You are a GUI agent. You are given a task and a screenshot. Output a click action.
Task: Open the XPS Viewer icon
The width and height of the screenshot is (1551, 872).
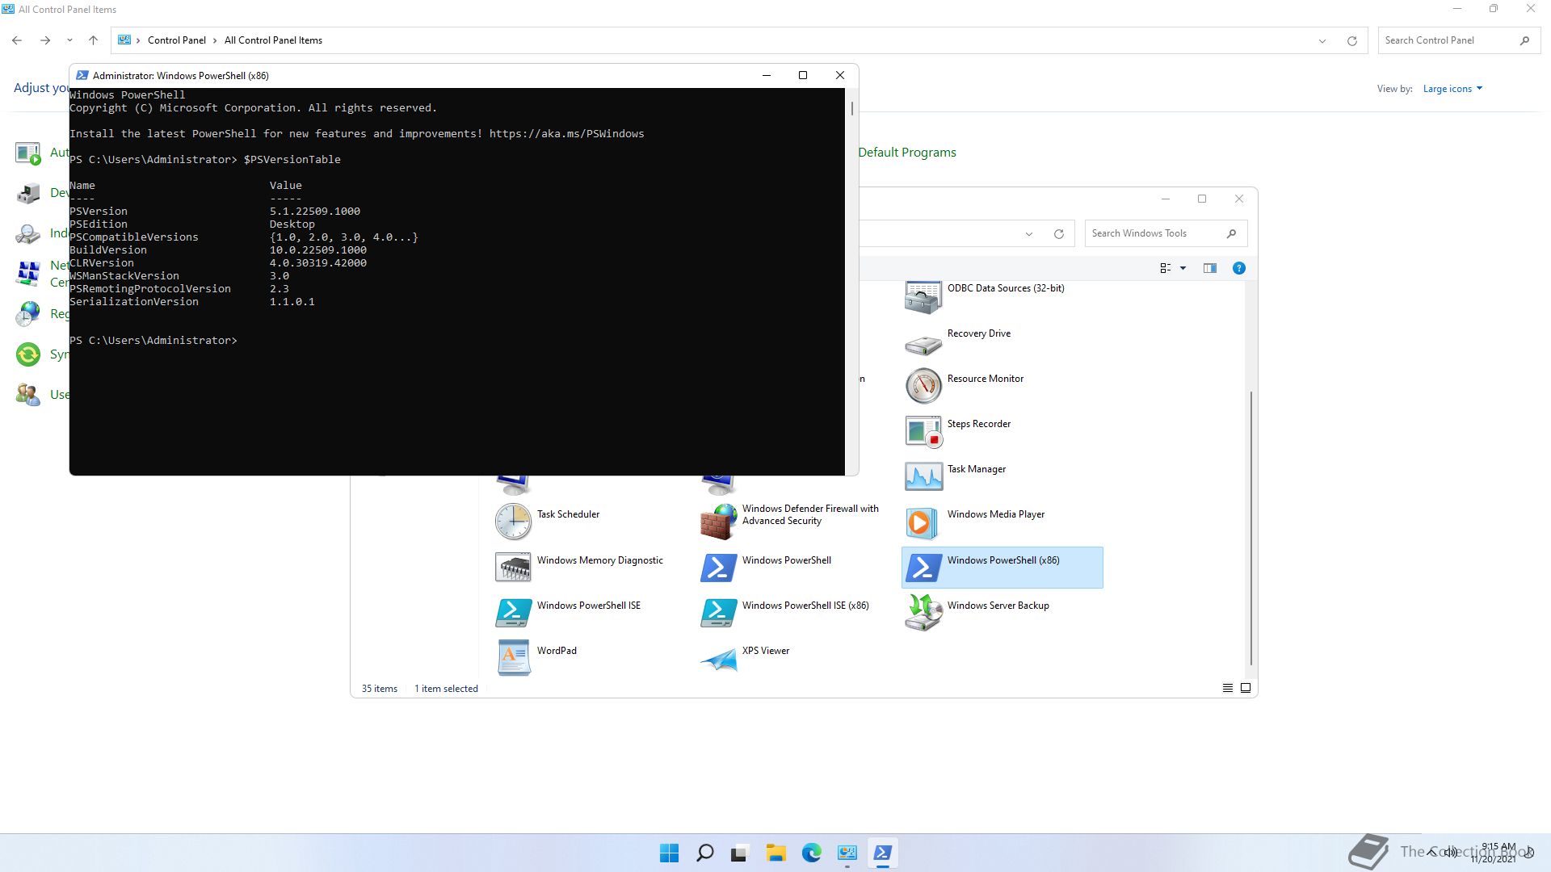(718, 658)
